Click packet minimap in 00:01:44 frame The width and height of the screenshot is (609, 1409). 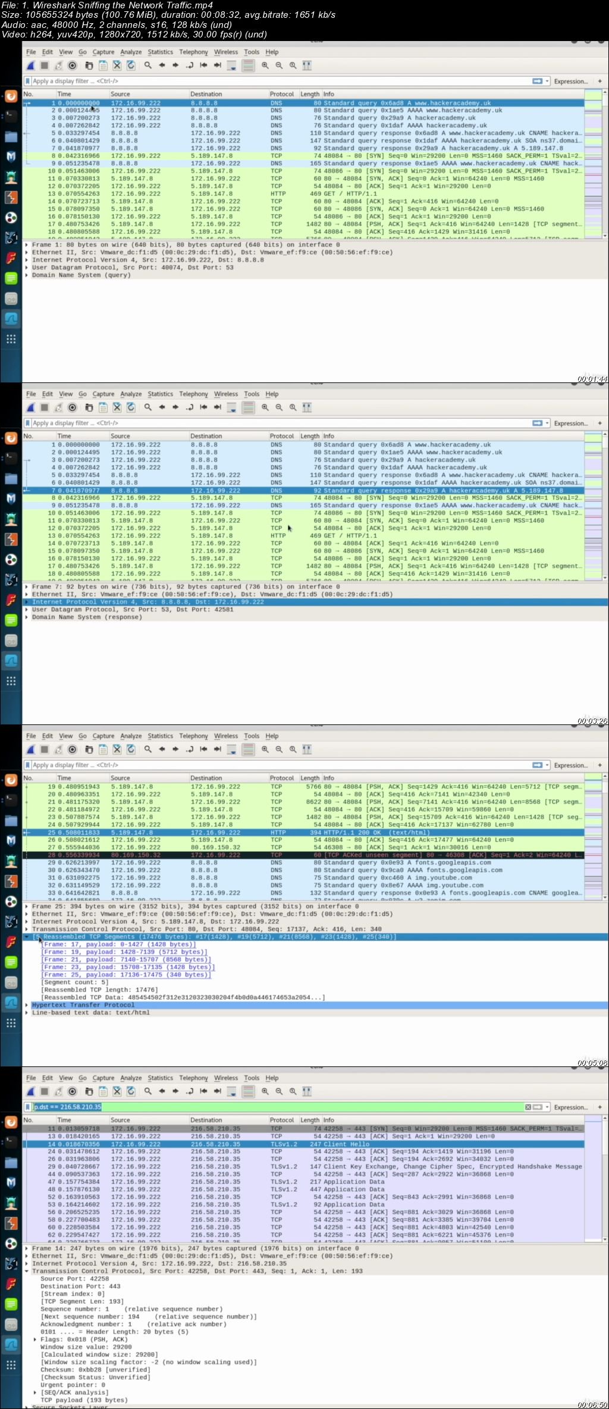coord(593,164)
